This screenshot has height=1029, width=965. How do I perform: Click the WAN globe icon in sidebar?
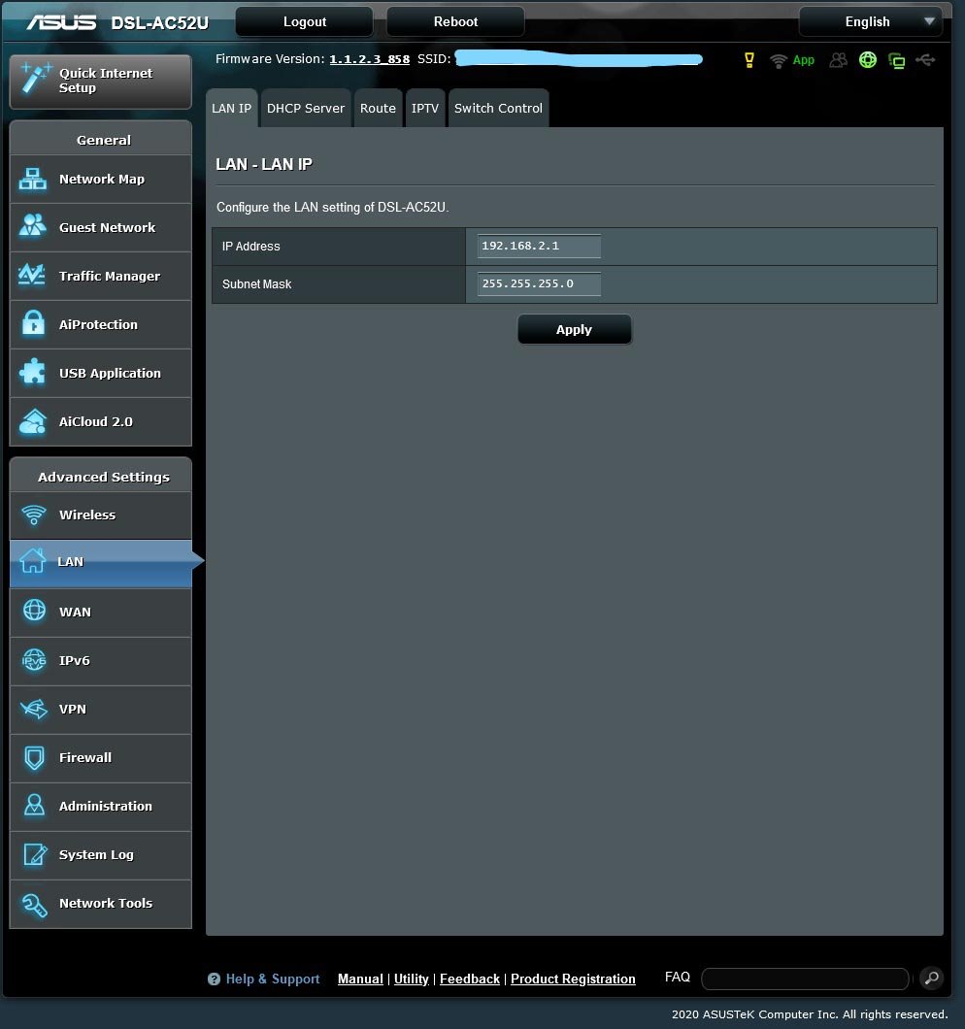coord(34,611)
